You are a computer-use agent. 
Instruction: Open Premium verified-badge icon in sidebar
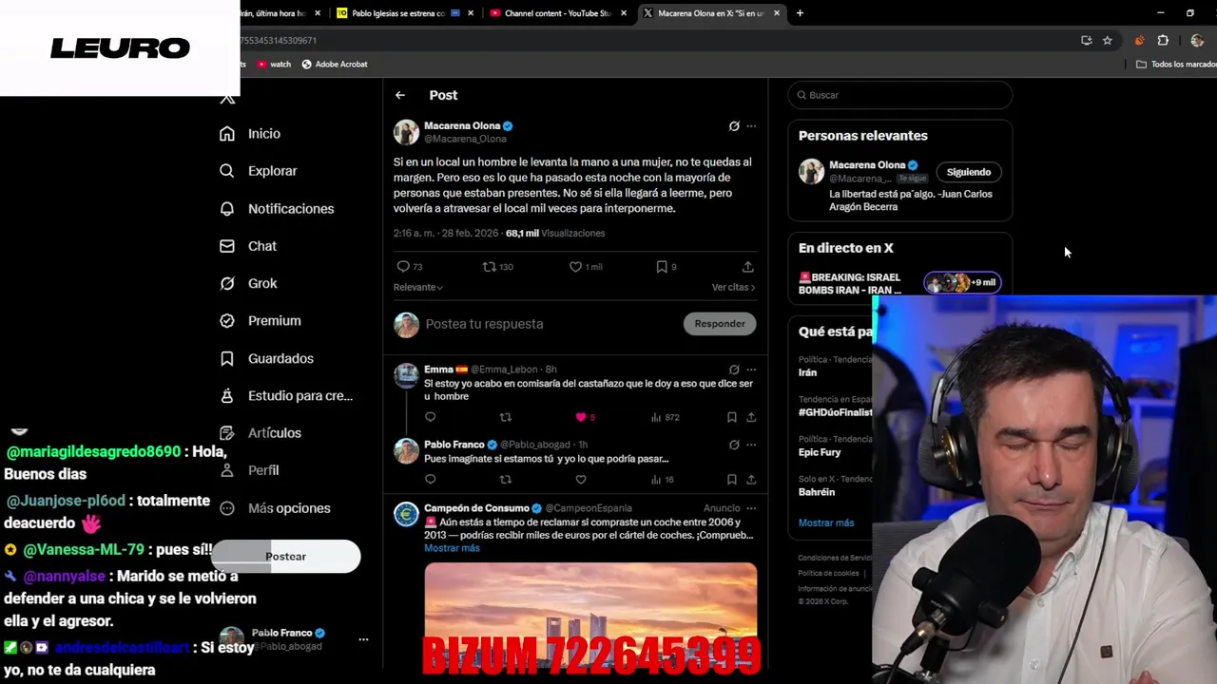pos(226,321)
